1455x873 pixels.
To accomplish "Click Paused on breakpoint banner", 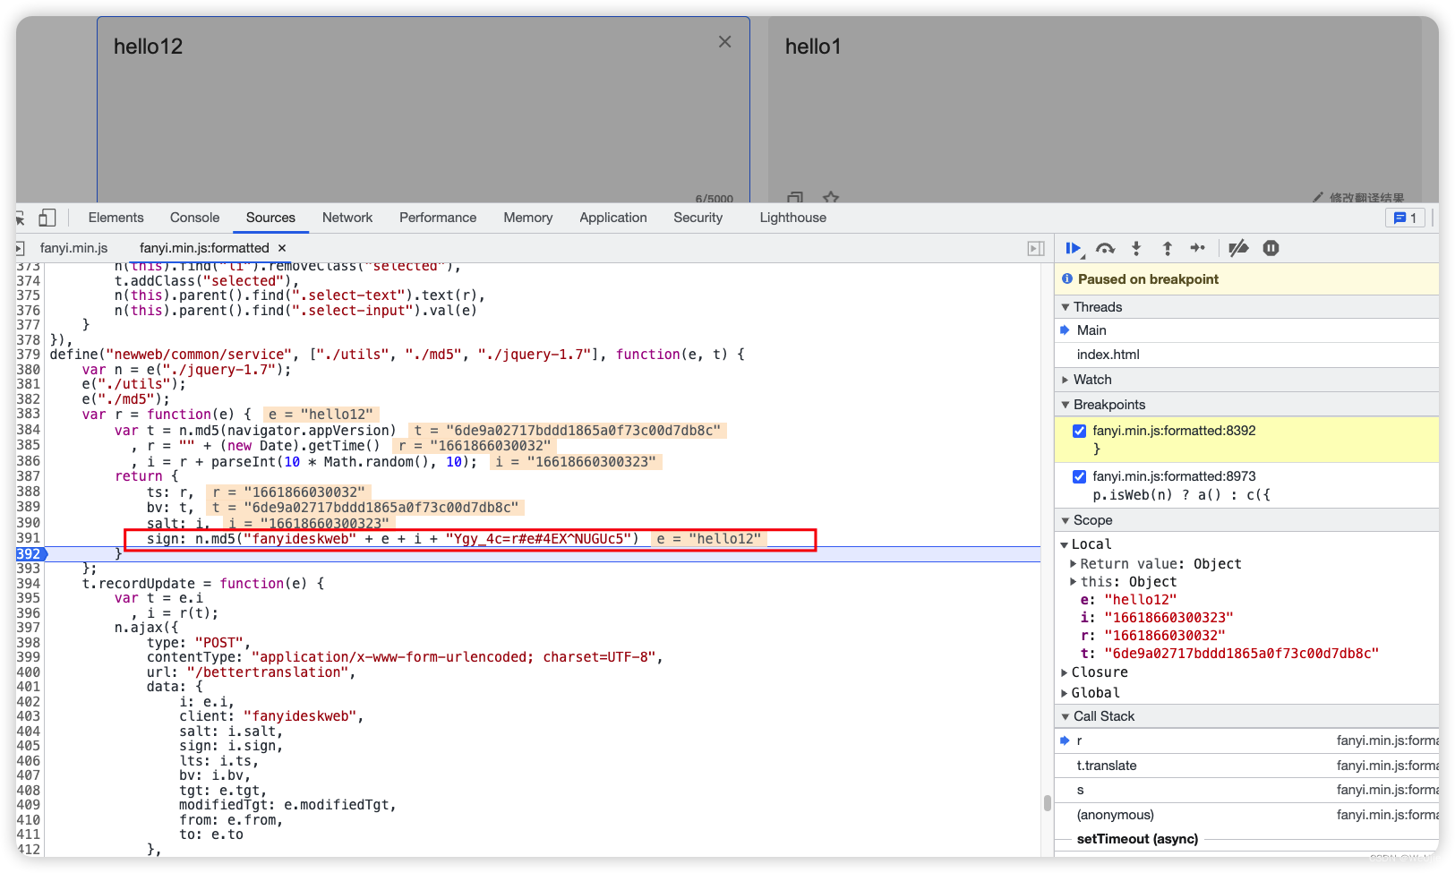I will [x=1246, y=279].
